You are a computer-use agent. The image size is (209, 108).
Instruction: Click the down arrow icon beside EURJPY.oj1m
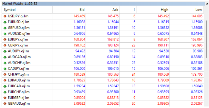point(5,40)
